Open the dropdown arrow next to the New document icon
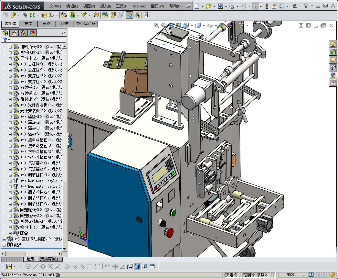The width and height of the screenshot is (338, 279). coord(203,6)
